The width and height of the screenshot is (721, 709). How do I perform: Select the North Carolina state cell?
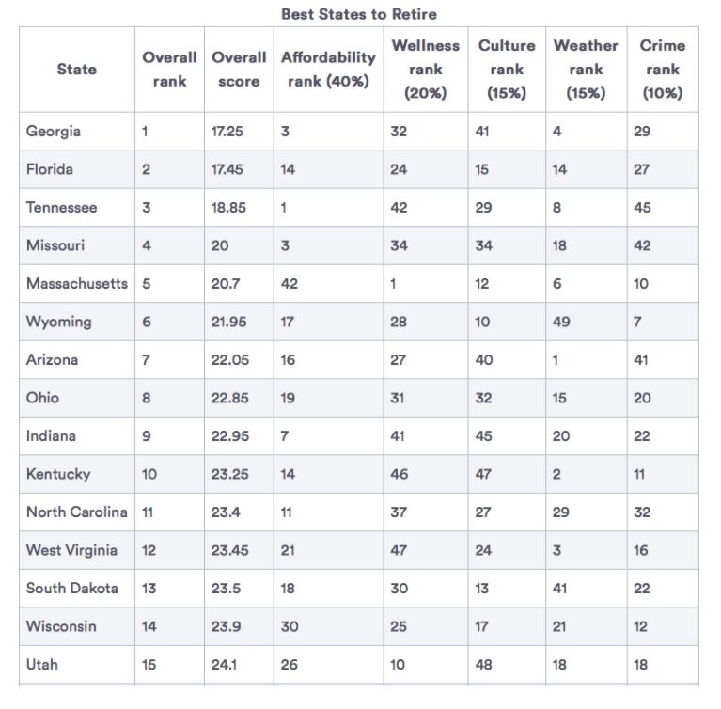(x=77, y=512)
